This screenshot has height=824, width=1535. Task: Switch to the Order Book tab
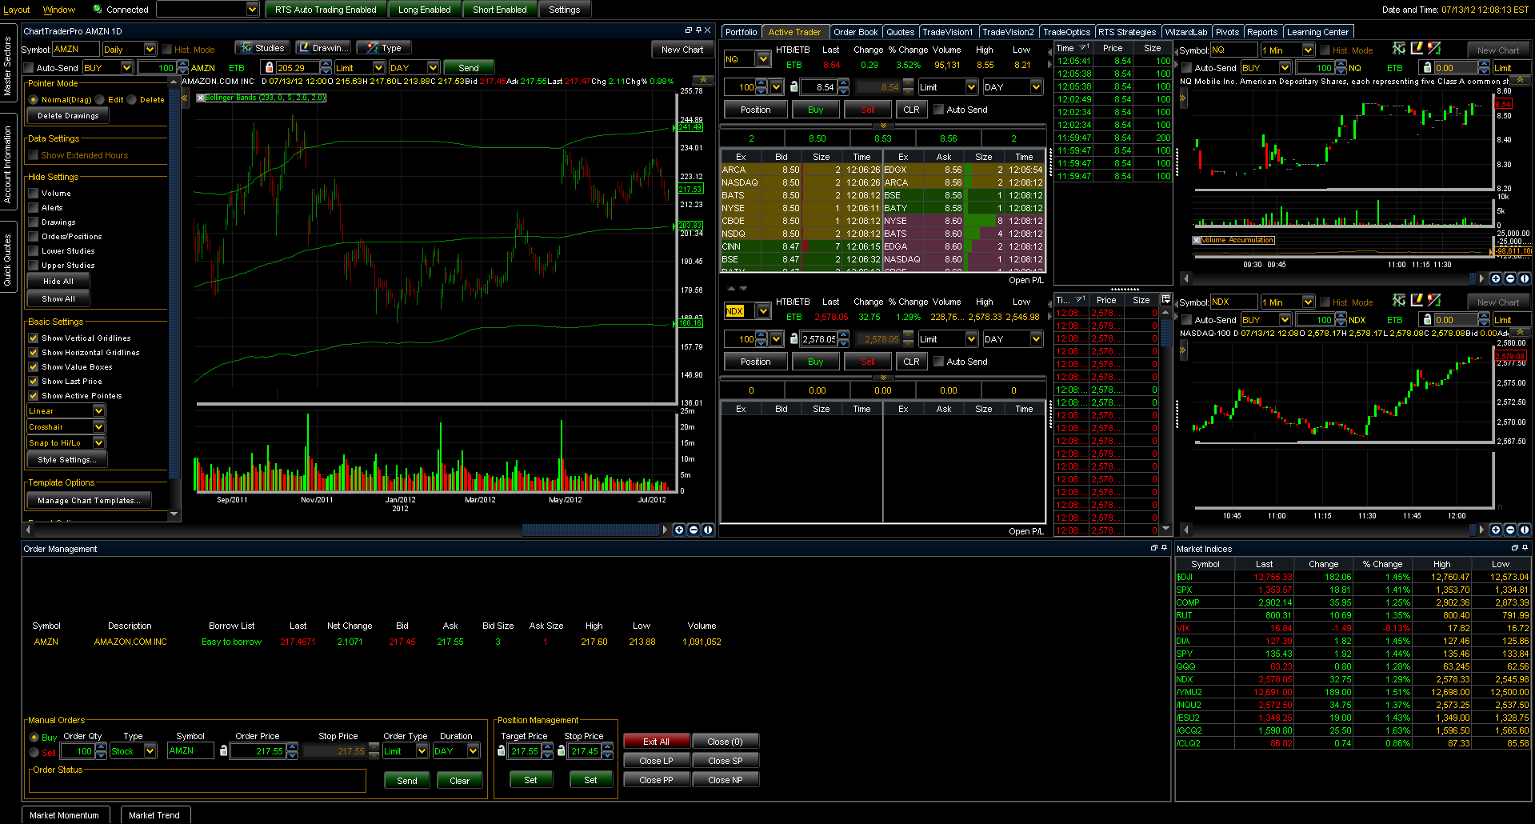point(855,32)
